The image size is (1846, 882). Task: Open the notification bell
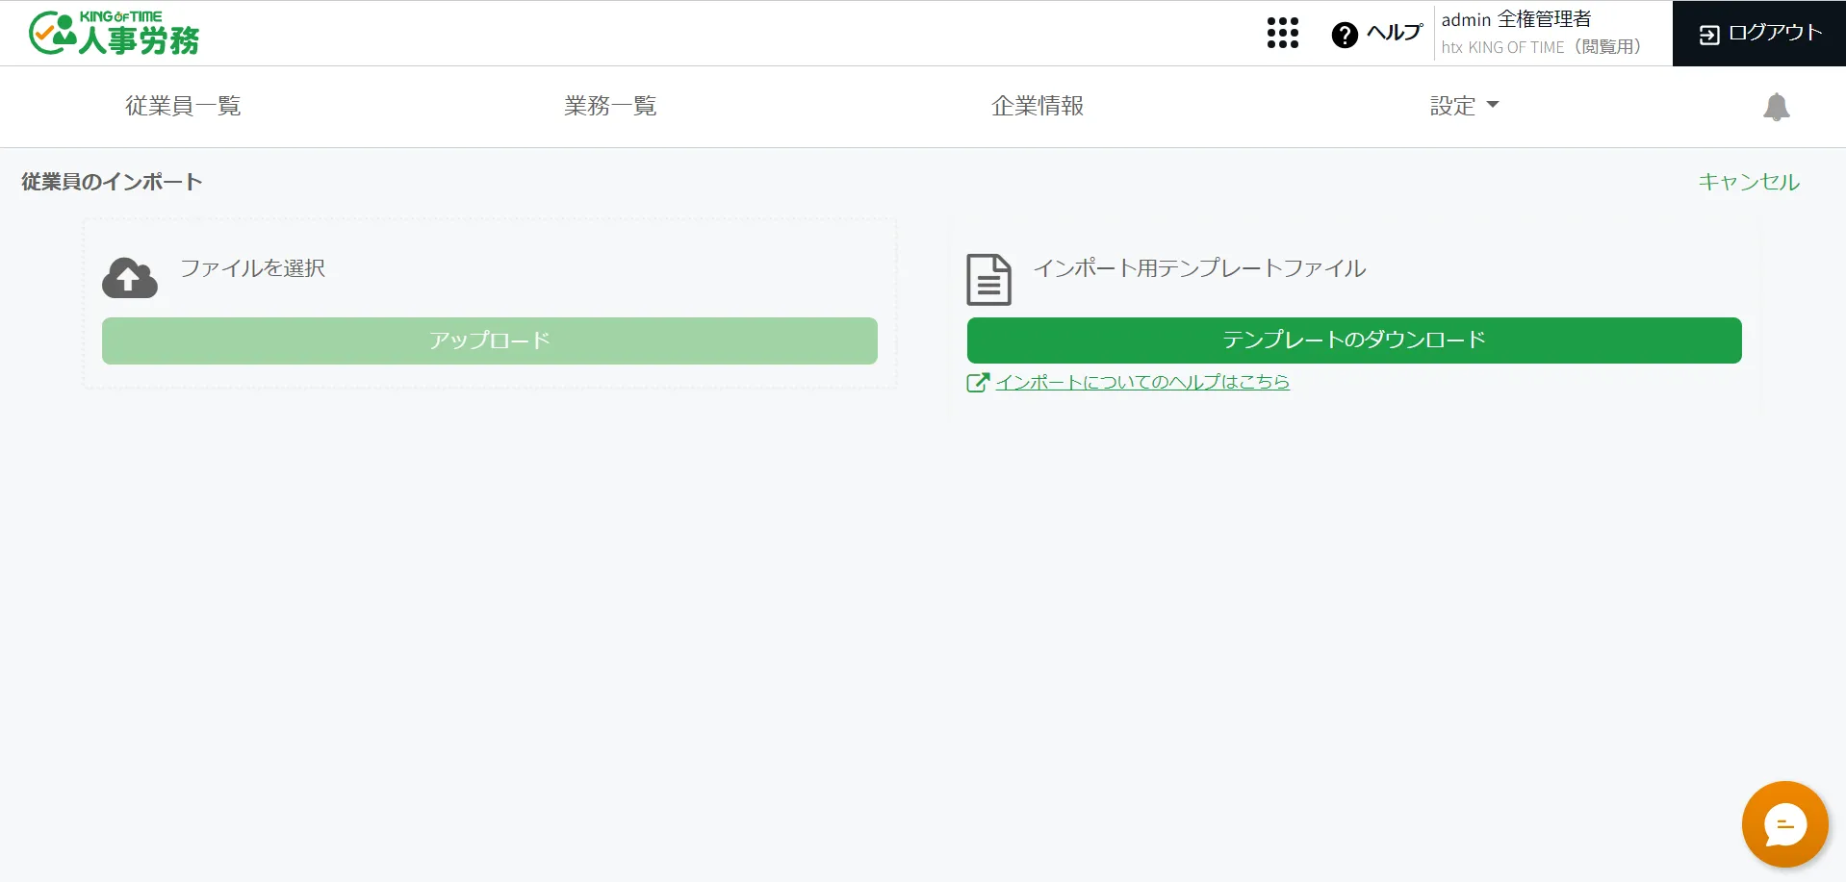click(x=1776, y=107)
